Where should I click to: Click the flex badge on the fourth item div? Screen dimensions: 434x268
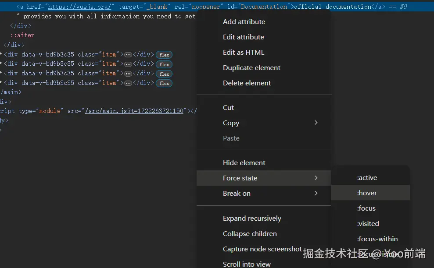pos(164,83)
